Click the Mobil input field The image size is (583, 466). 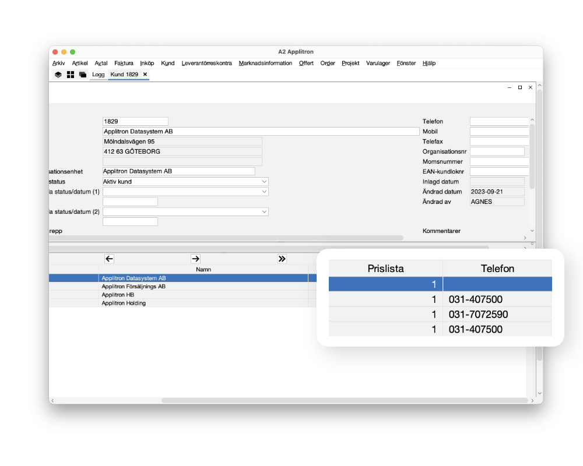(500, 132)
